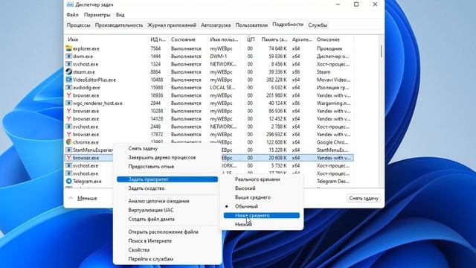Choose Перейти к службам
Image resolution: width=476 pixels, height=268 pixels.
167,259
